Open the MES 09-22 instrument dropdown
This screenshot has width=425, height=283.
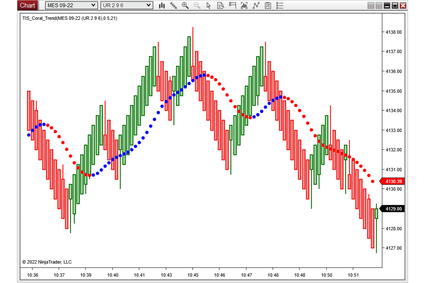[x=71, y=5]
